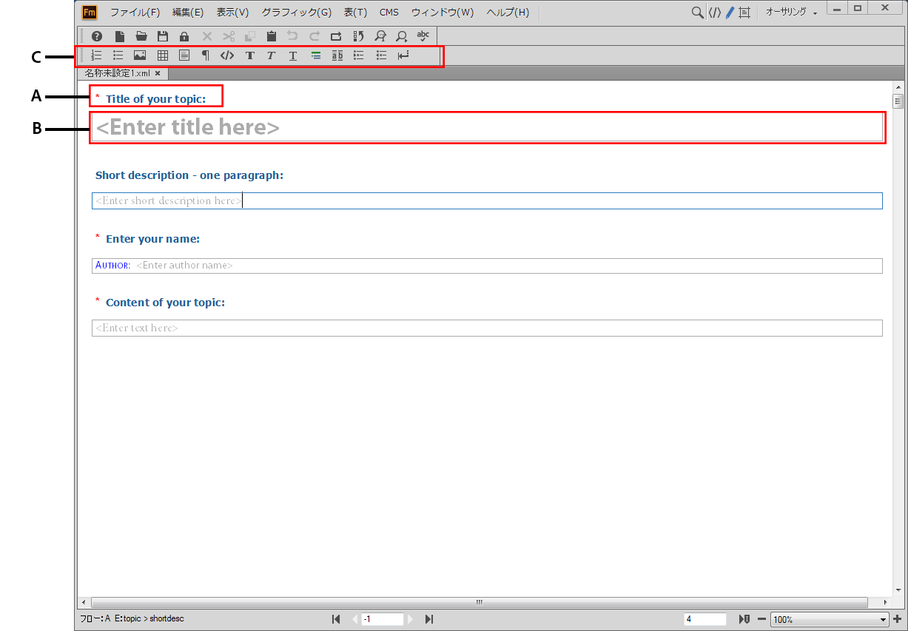The image size is (908, 631).
Task: Open a file using the folder icon
Action: (x=141, y=36)
